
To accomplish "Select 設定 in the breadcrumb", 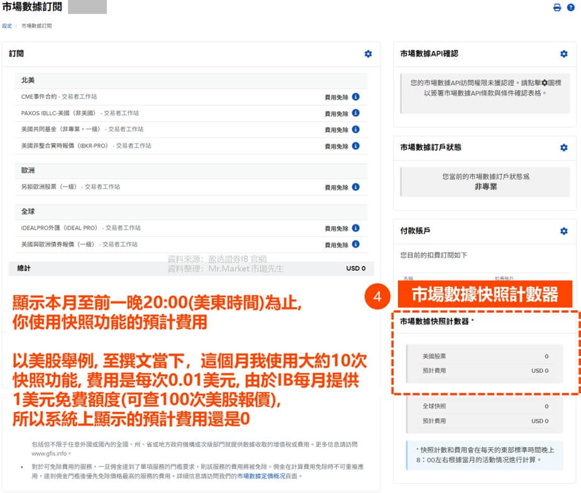I will 7,26.
